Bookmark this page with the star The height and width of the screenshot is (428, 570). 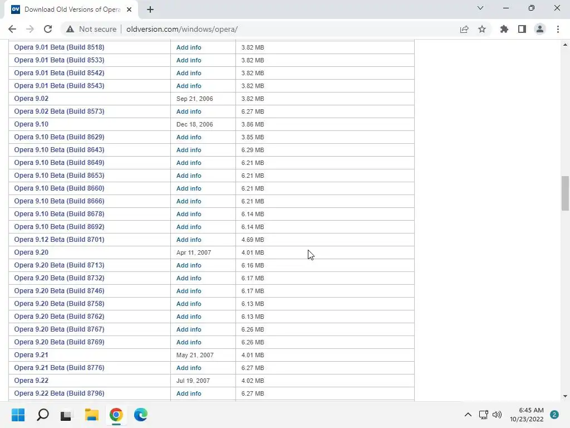tap(482, 29)
